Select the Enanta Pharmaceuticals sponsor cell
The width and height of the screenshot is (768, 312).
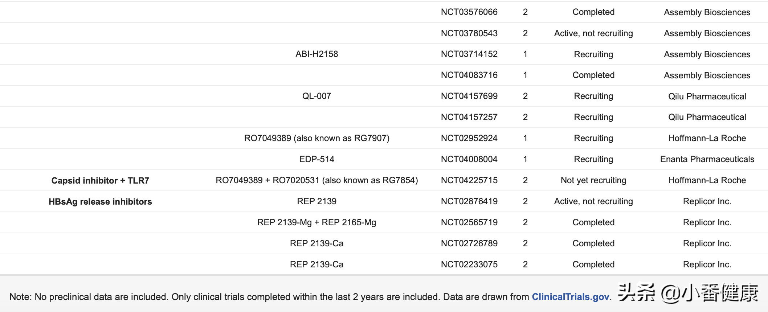tap(707, 159)
